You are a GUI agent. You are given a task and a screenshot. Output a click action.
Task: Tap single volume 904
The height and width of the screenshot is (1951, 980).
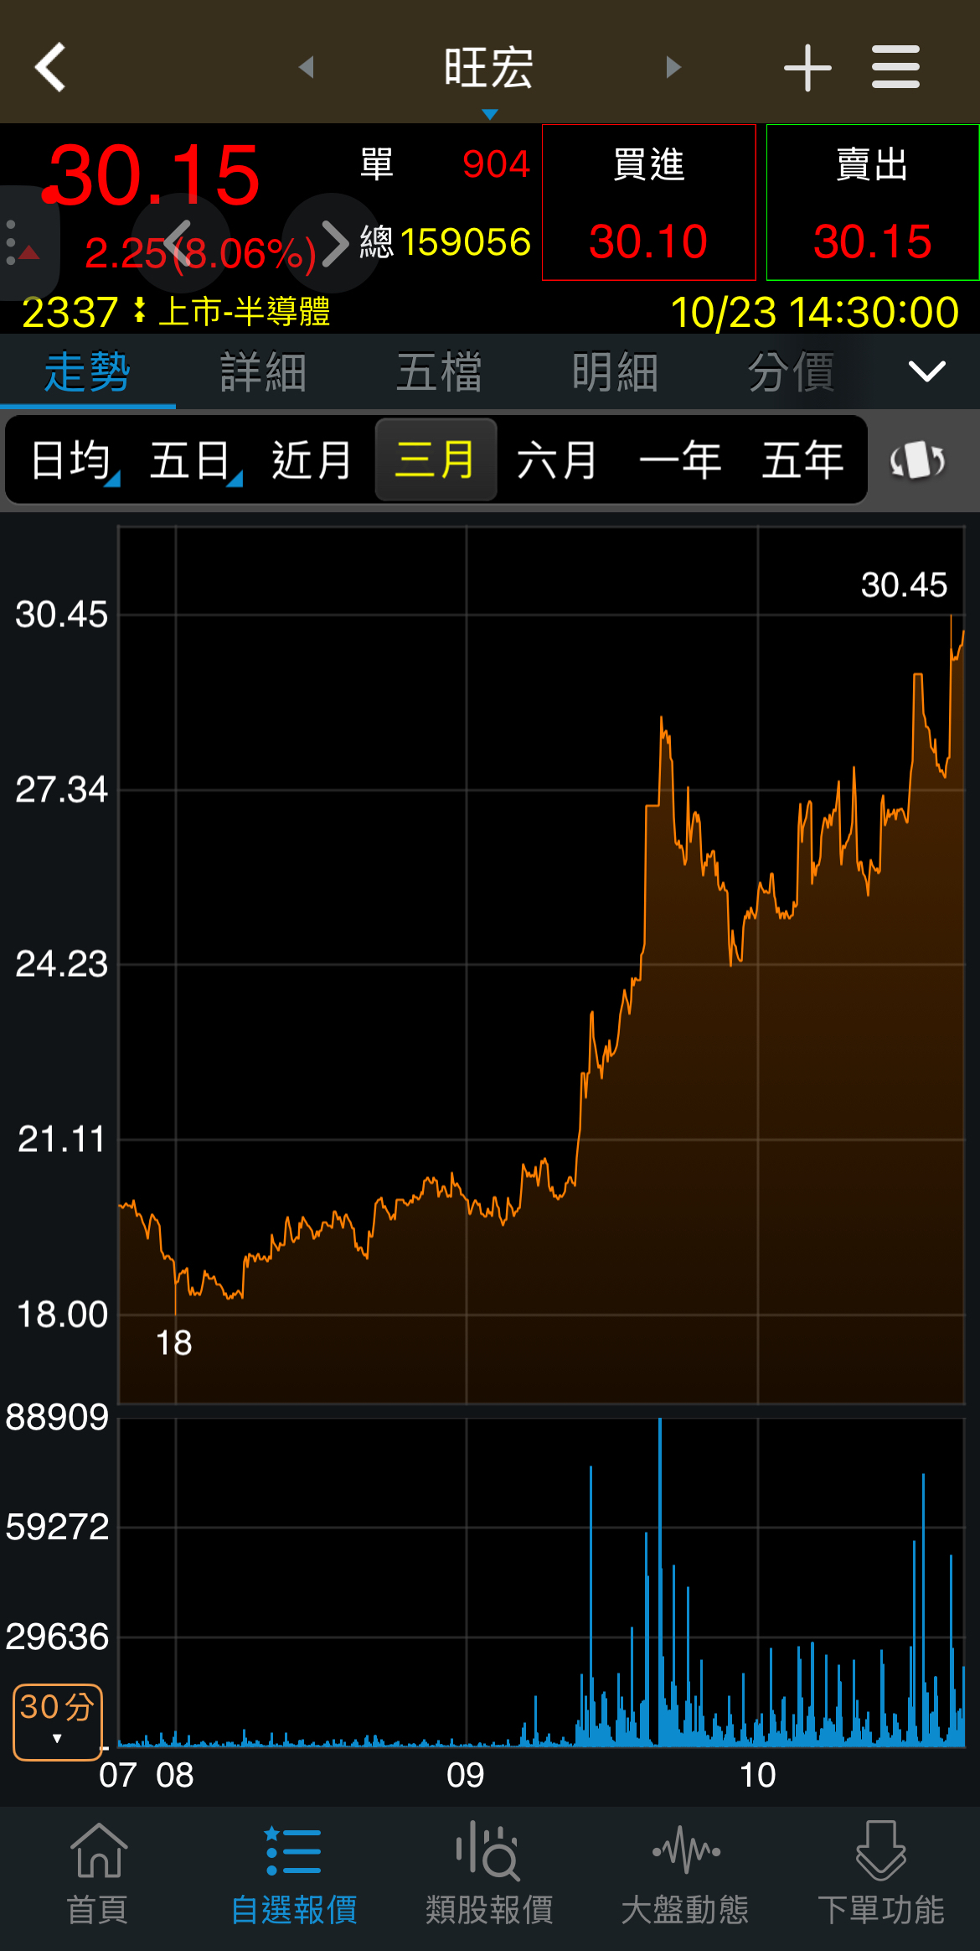pyautogui.click(x=497, y=164)
